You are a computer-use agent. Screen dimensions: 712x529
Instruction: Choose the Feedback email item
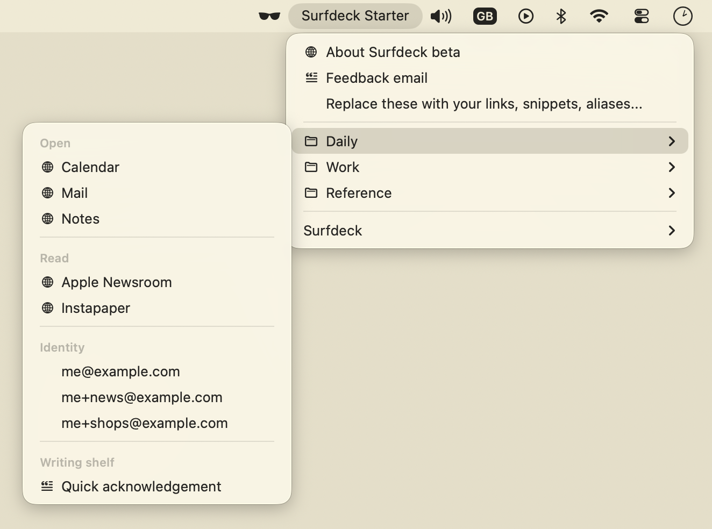[x=490, y=78]
